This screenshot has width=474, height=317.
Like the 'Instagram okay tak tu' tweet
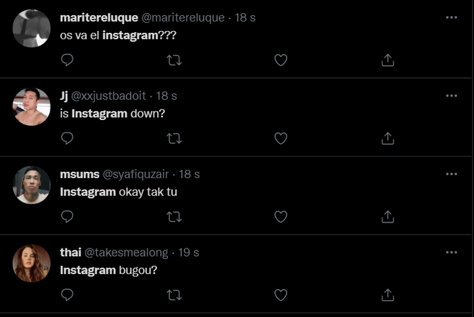(281, 217)
